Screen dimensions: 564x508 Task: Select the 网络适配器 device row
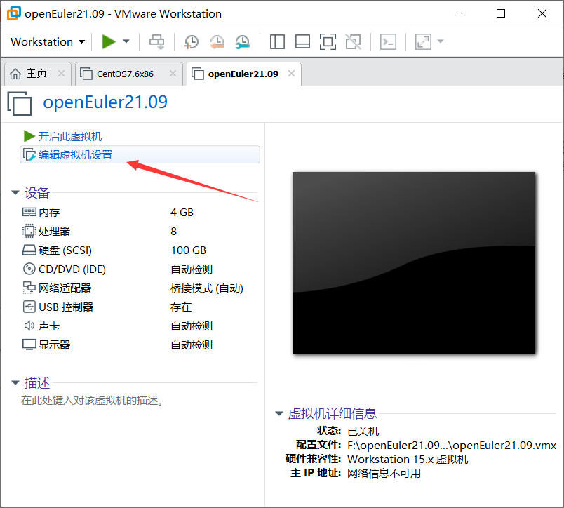[140, 288]
